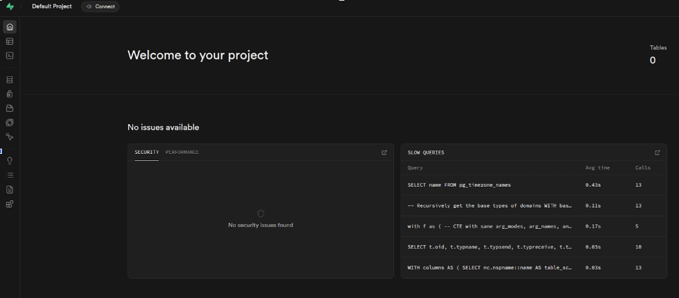Open the Integrations blocks icon
Image resolution: width=679 pixels, height=298 pixels.
pyautogui.click(x=10, y=204)
